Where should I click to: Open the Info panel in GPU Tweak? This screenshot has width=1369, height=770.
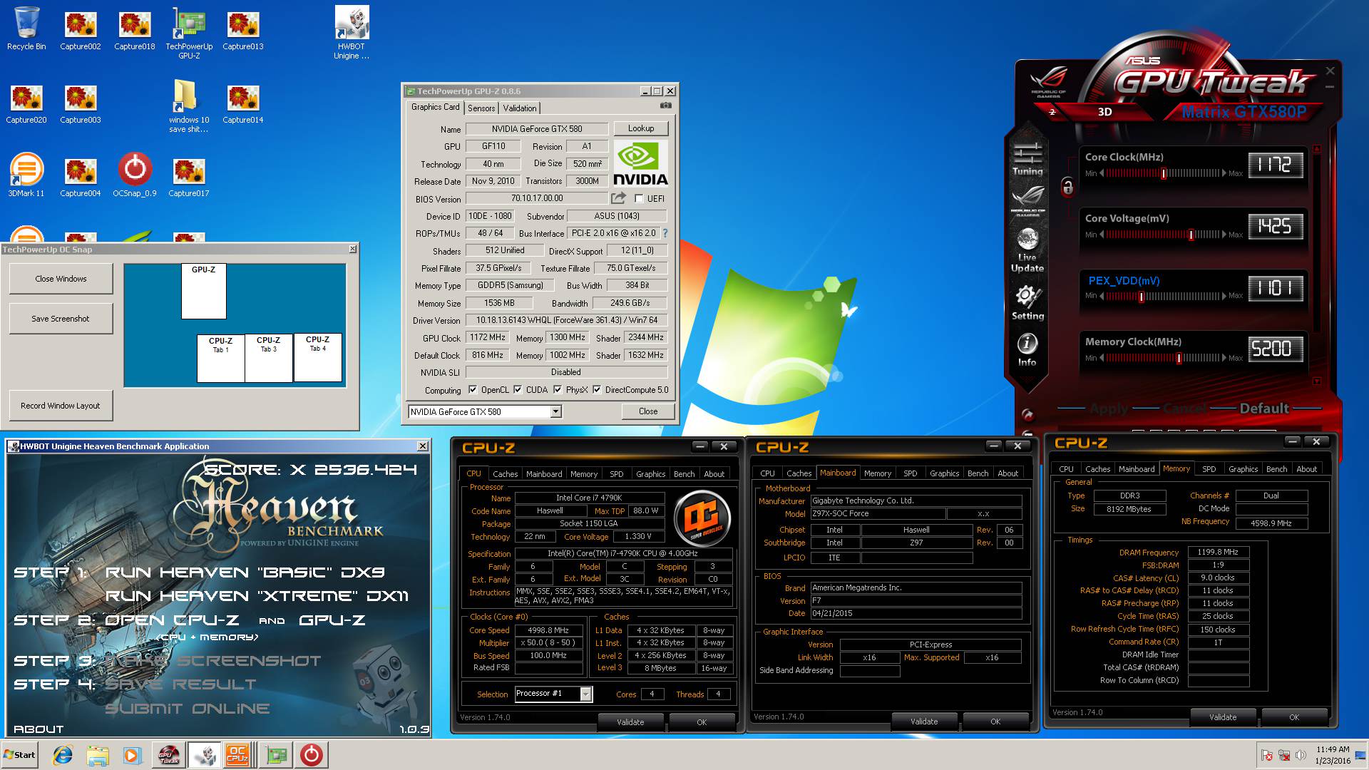pos(1027,350)
